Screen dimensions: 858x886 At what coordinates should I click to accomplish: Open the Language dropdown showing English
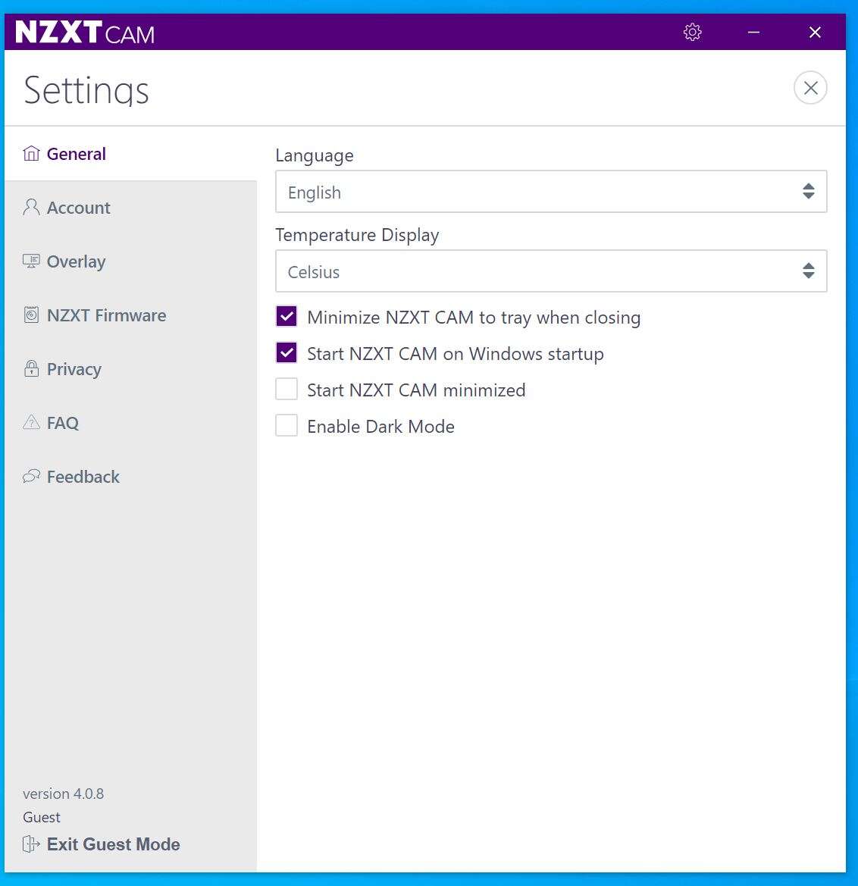(x=550, y=192)
